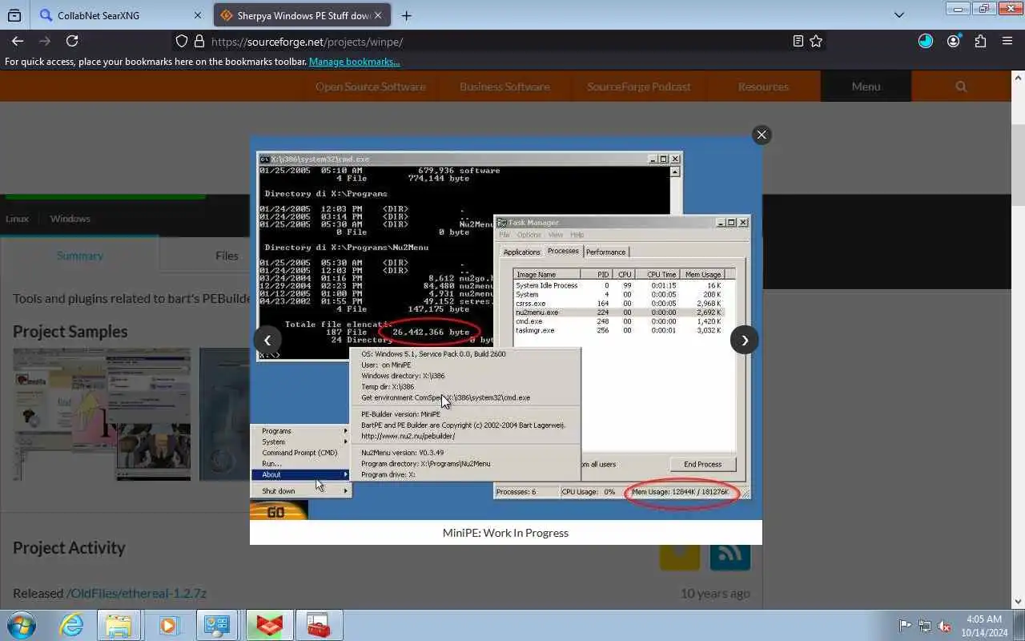Expand the list all tabs dropdown
This screenshot has width=1025, height=641.
[x=898, y=15]
